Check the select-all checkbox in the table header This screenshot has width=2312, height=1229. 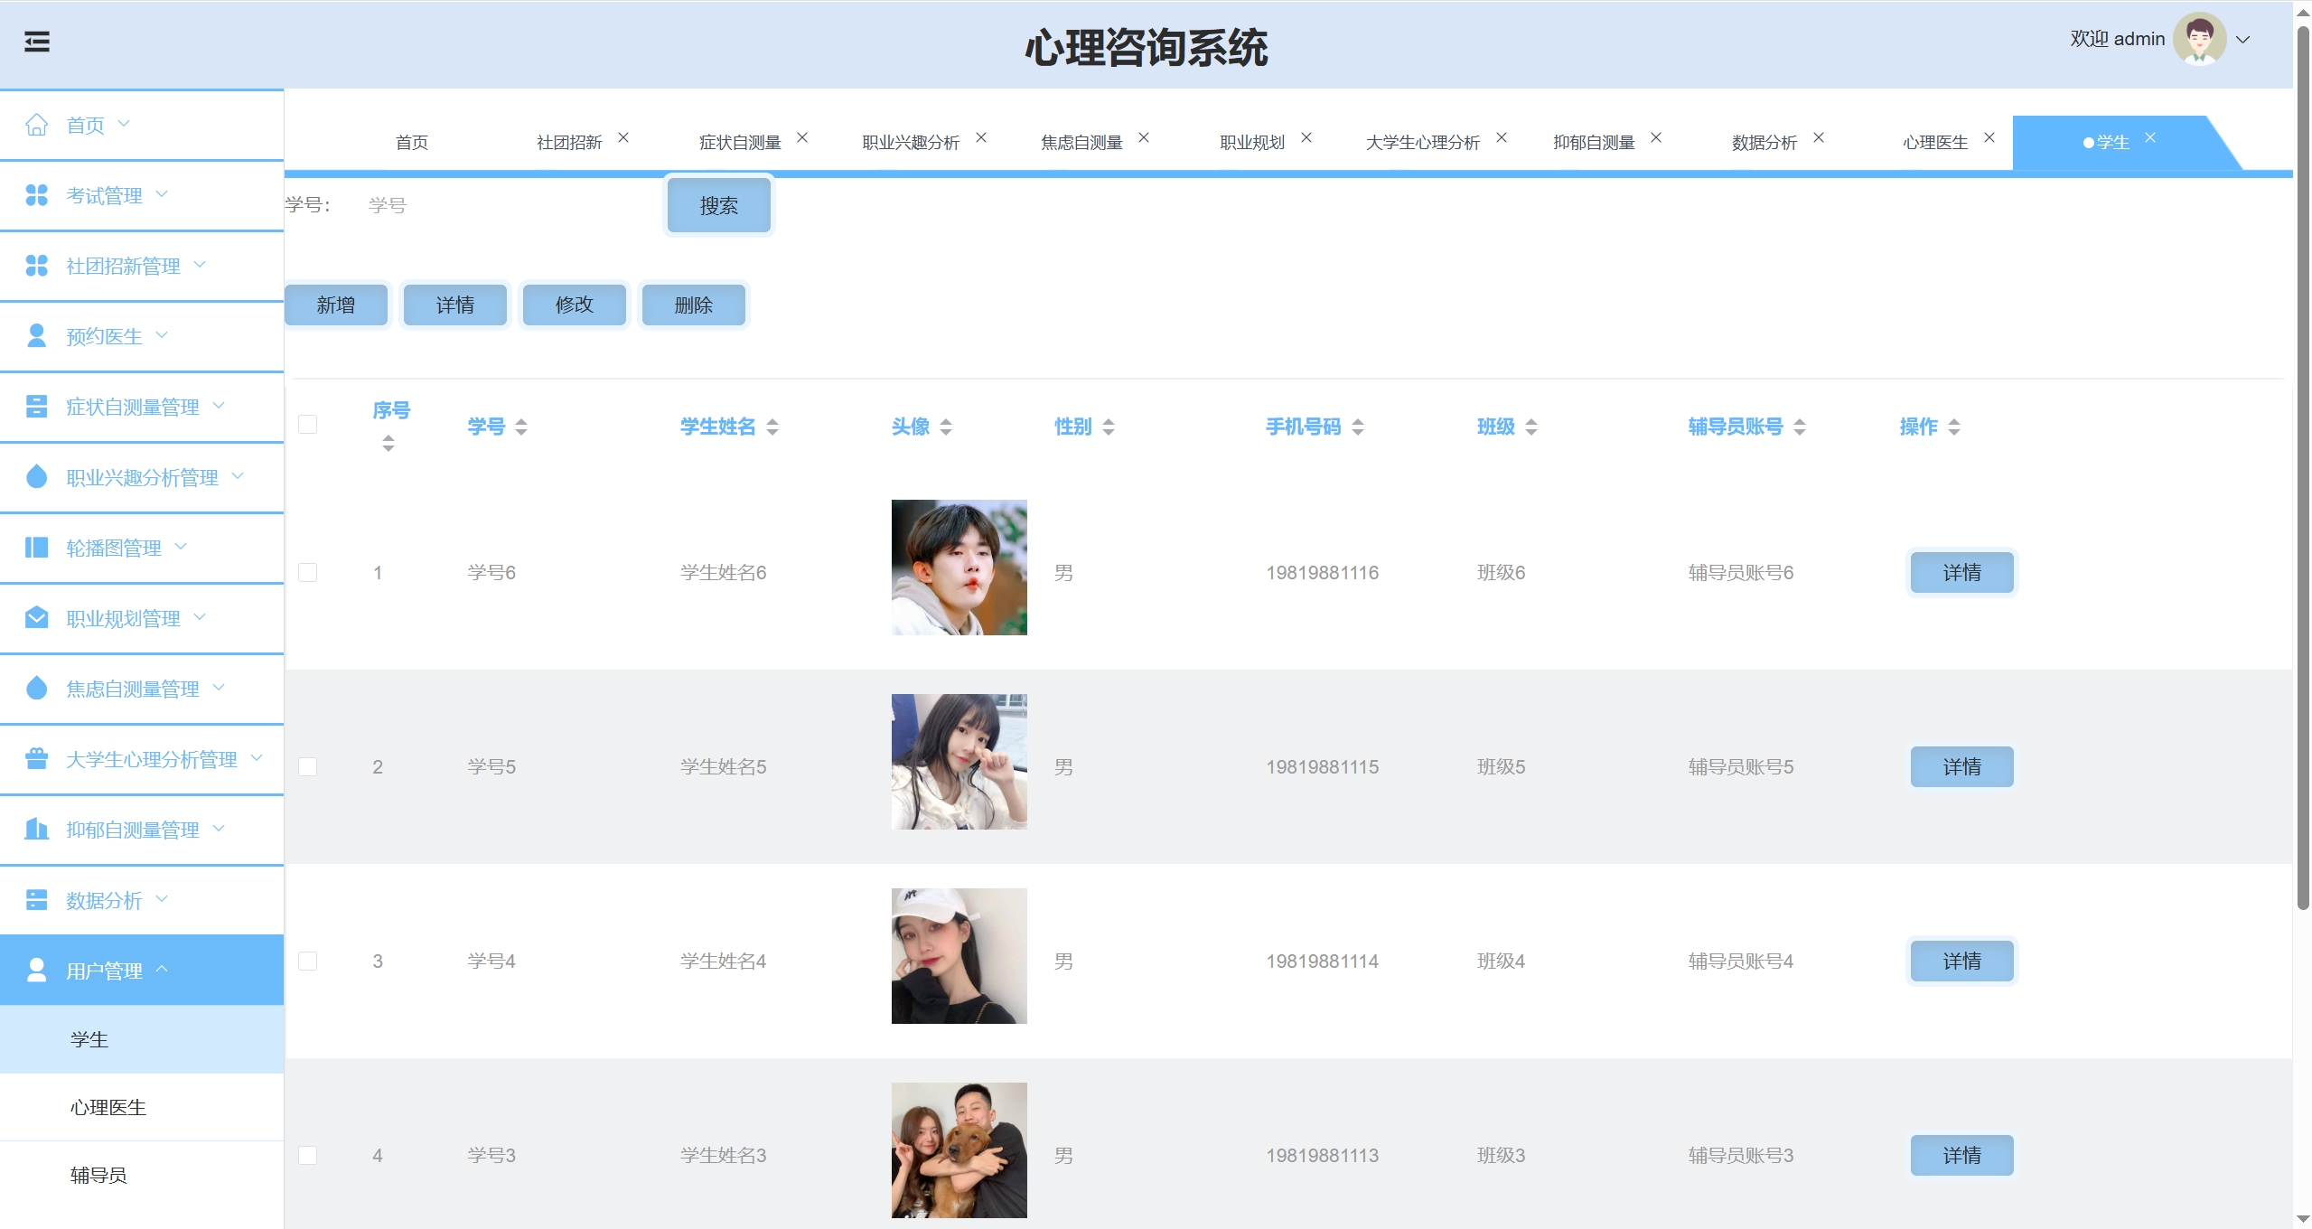[308, 425]
